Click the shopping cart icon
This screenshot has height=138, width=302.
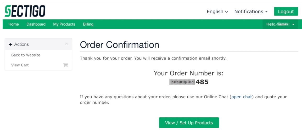point(65,65)
